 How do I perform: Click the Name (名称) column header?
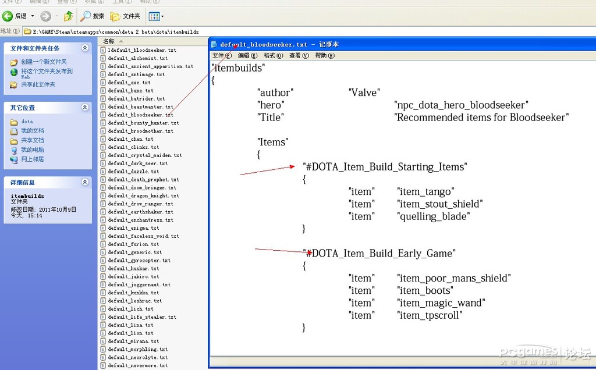pos(109,41)
